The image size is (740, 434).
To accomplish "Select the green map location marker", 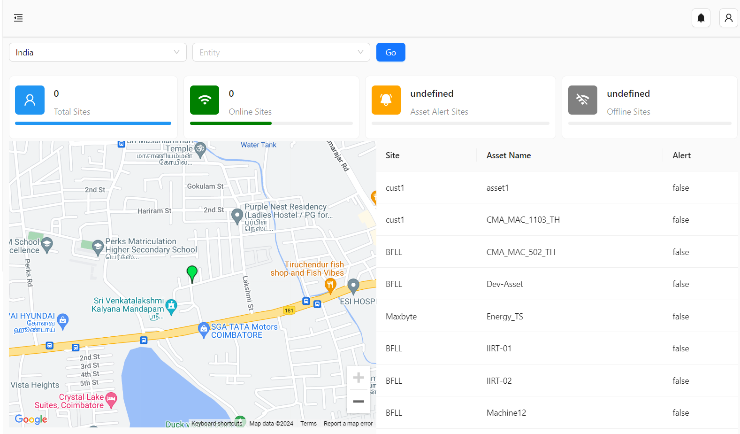I will pos(192,273).
